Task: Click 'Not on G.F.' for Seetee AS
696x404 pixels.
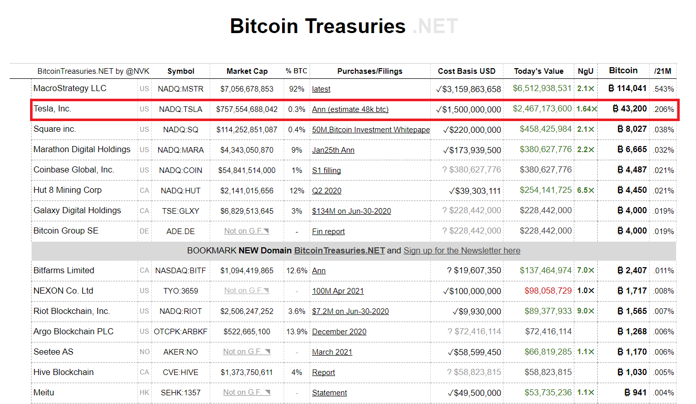Action: point(247,352)
